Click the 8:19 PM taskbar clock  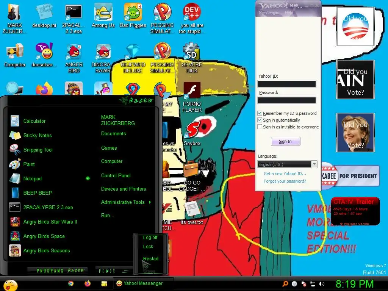pyautogui.click(x=355, y=284)
